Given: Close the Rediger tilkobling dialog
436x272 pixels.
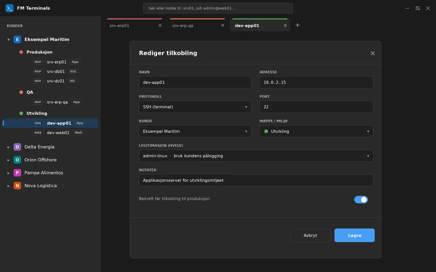Looking at the screenshot, I should [373, 53].
